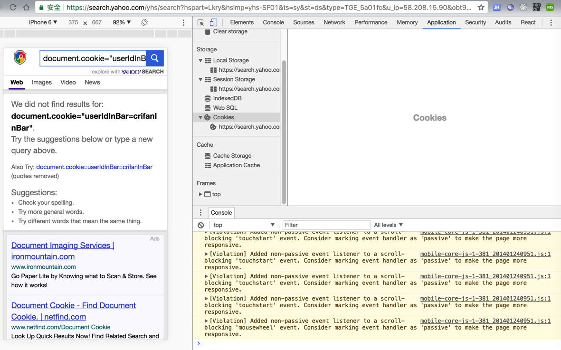Reload the page with browser refresh icon
561x350 pixels.
click(13, 7)
